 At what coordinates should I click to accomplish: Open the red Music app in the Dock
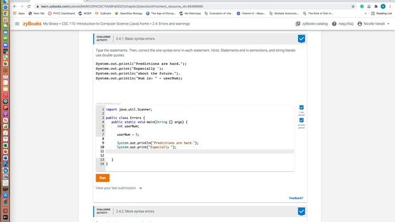(6, 95)
